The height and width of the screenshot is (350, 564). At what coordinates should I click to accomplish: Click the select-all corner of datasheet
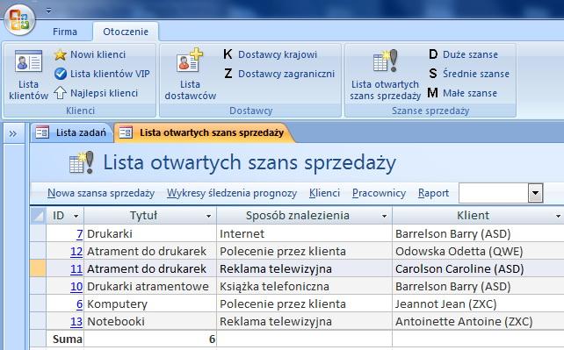[x=38, y=216]
